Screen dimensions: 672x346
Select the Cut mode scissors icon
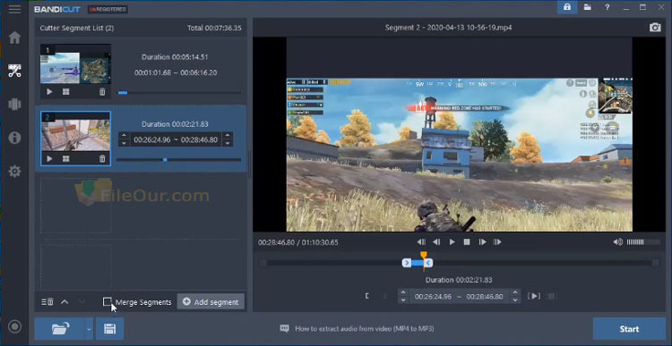[x=14, y=71]
